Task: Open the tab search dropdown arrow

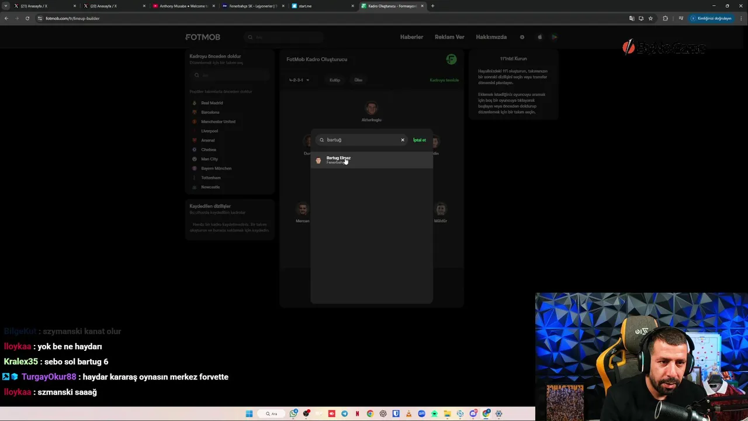Action: click(x=5, y=6)
